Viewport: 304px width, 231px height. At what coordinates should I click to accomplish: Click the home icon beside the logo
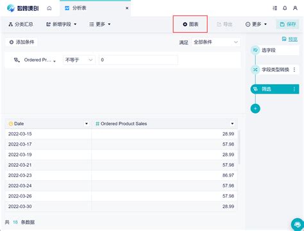(x=49, y=8)
